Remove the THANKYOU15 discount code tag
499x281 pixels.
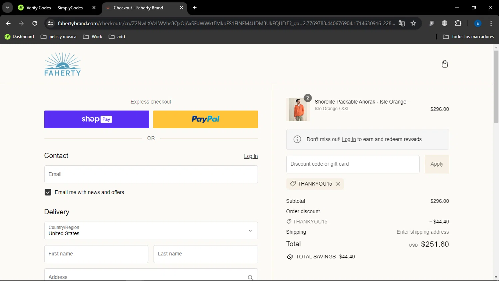click(x=338, y=184)
